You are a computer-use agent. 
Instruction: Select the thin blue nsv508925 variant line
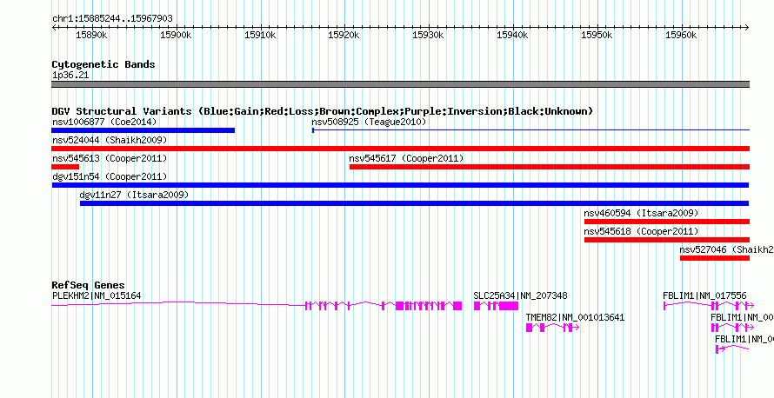pyautogui.click(x=530, y=130)
